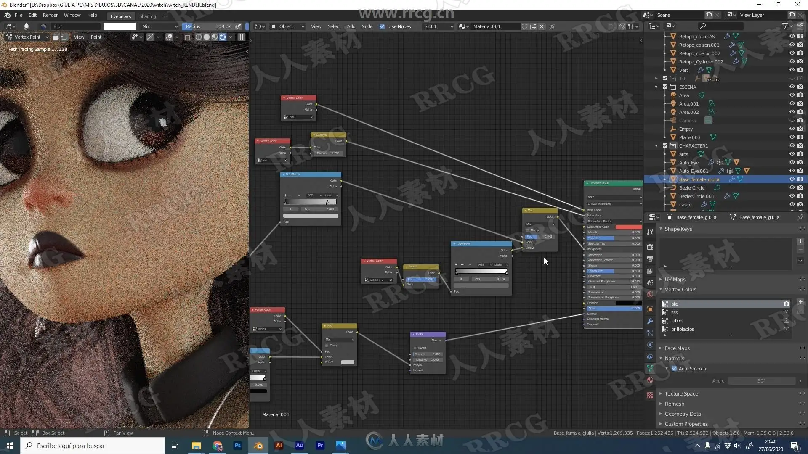Image resolution: width=808 pixels, height=454 pixels.
Task: Collapse the ESCENA collection
Action: pos(656,87)
